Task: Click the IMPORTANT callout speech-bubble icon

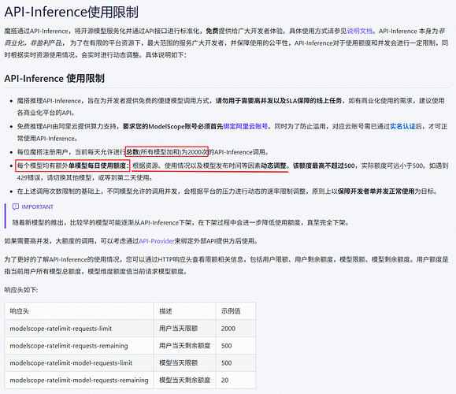Action: 16,206
